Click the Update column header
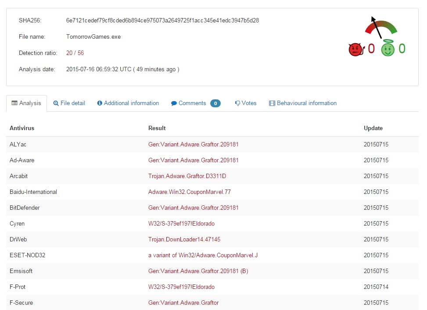The width and height of the screenshot is (427, 310). click(x=373, y=128)
